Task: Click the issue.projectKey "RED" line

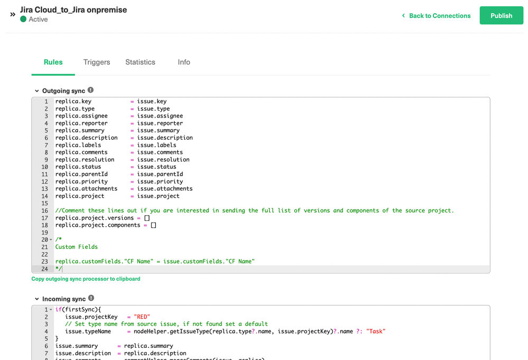Action: click(107, 317)
